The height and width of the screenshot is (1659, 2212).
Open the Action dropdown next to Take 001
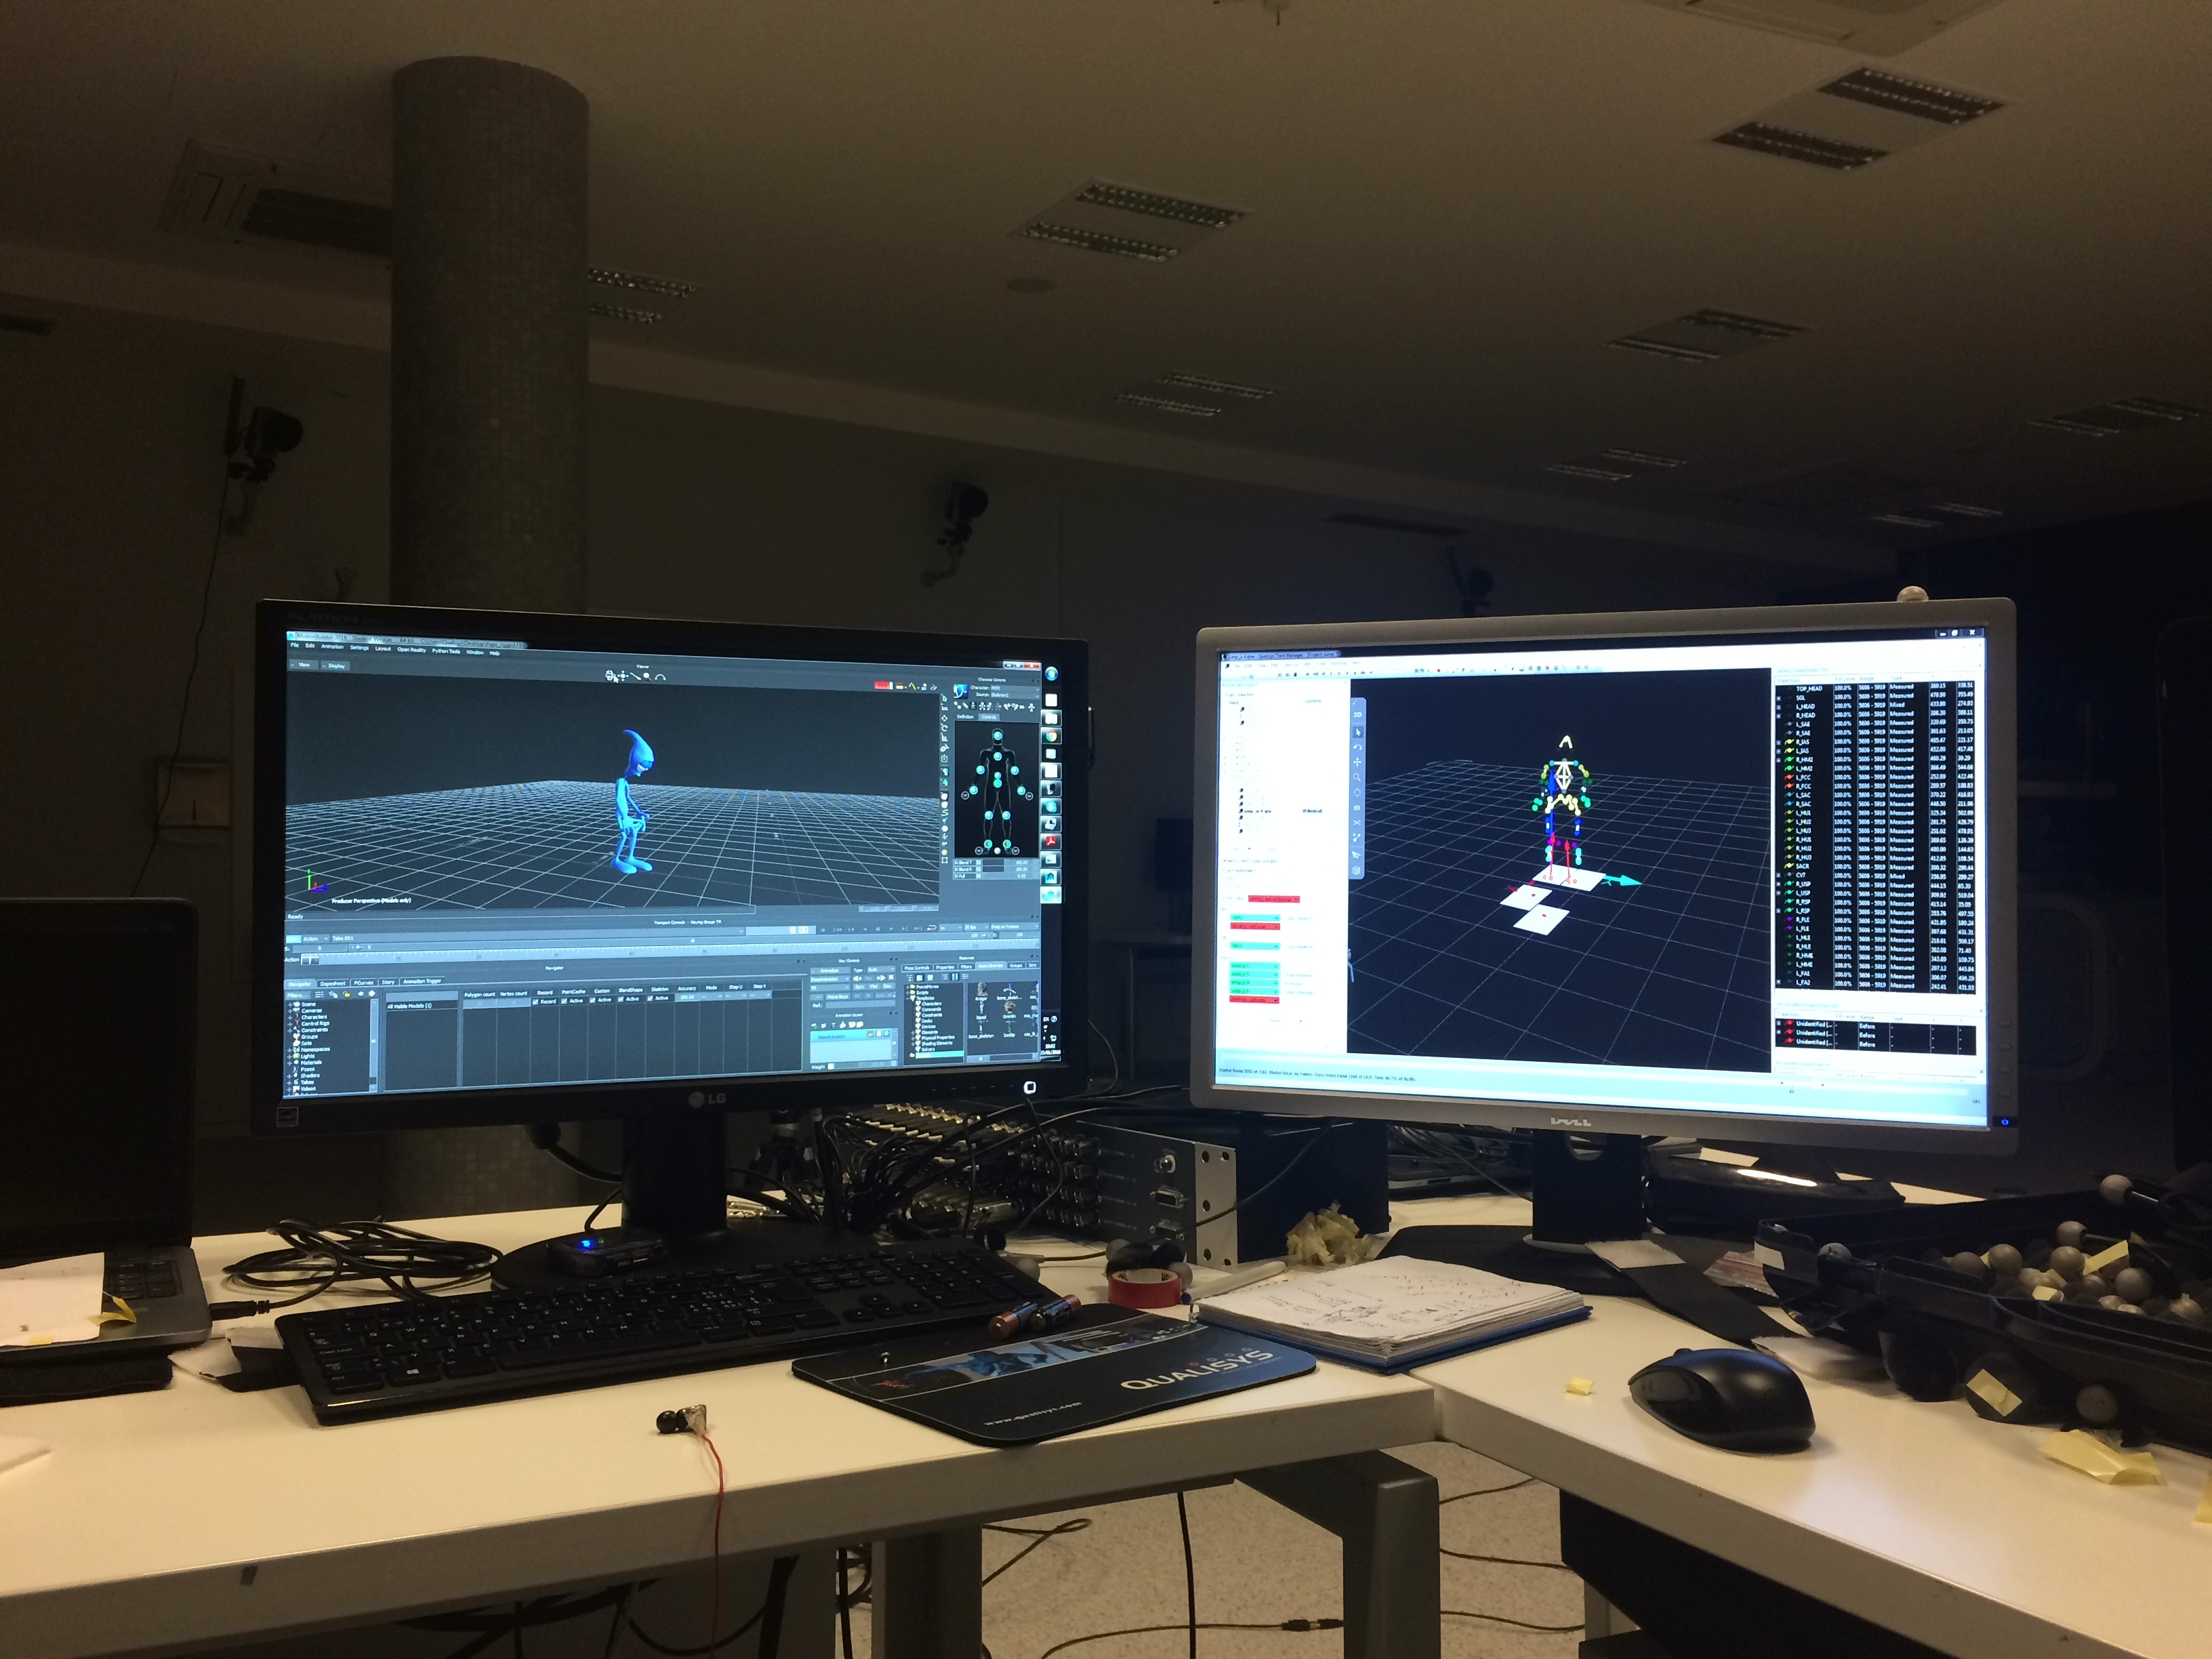point(315,939)
